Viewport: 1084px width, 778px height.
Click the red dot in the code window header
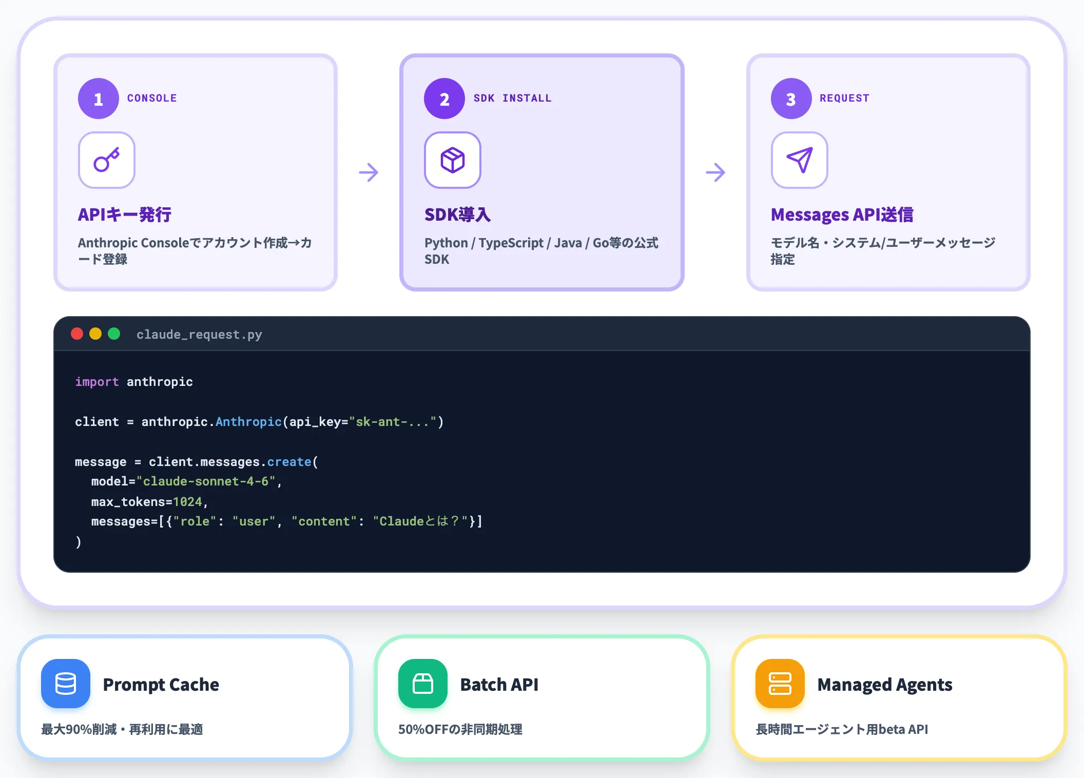coord(77,334)
